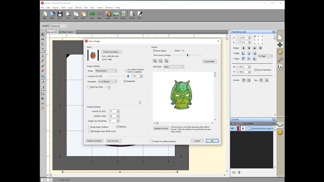The height and width of the screenshot is (182, 324).
Task: Click the Nudge down arrow
Action: (x=260, y=48)
